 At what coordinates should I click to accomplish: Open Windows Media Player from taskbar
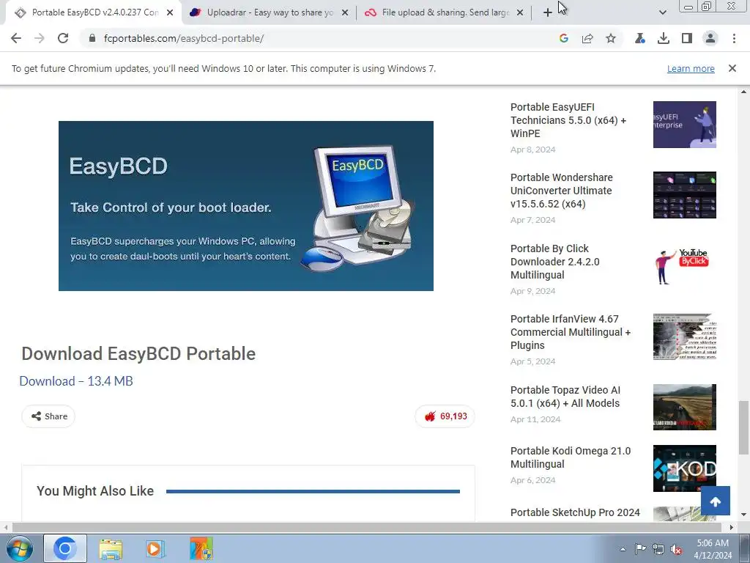tap(155, 548)
